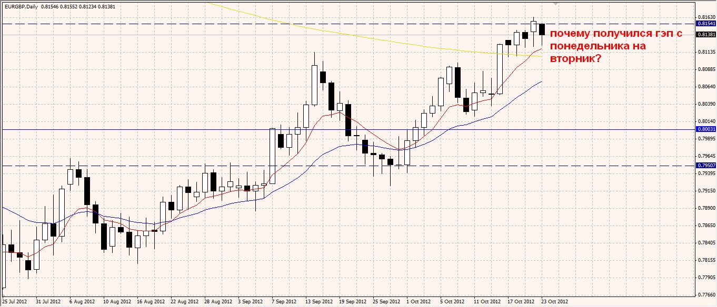Click the 0.79150 price scale value

pyautogui.click(x=705, y=191)
